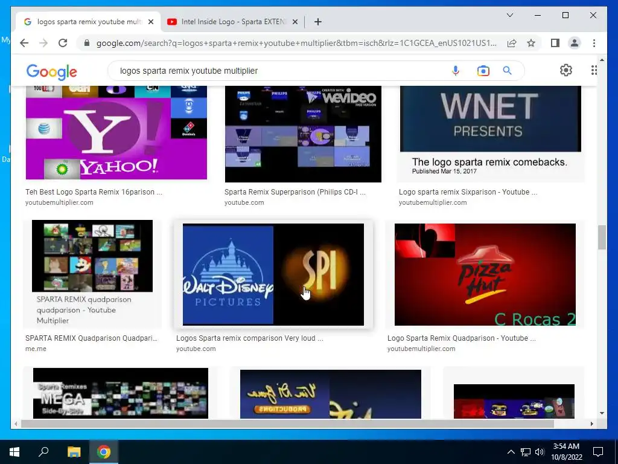The width and height of the screenshot is (618, 464).
Task: Switch to the Intel Inside Logo YouTube tab
Action: click(x=234, y=22)
